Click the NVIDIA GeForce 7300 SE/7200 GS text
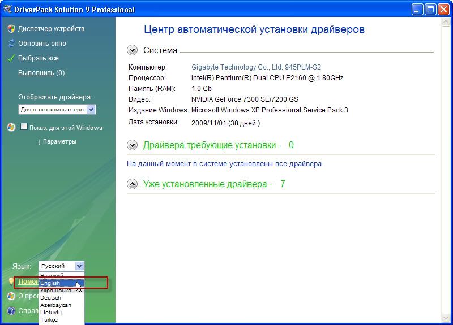 tap(245, 99)
